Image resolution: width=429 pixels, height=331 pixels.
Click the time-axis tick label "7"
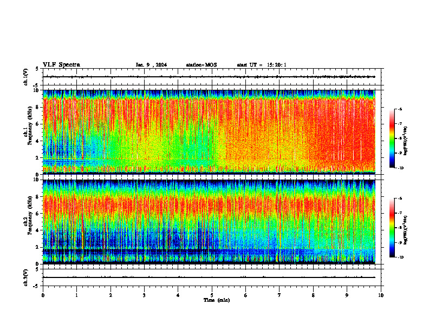279,295
